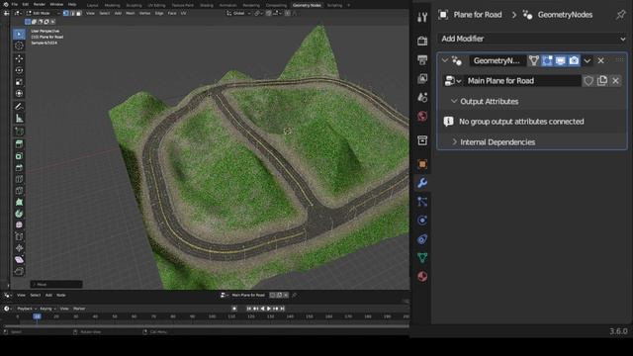Choose the Rotate tool
The image size is (633, 356).
[x=19, y=70]
